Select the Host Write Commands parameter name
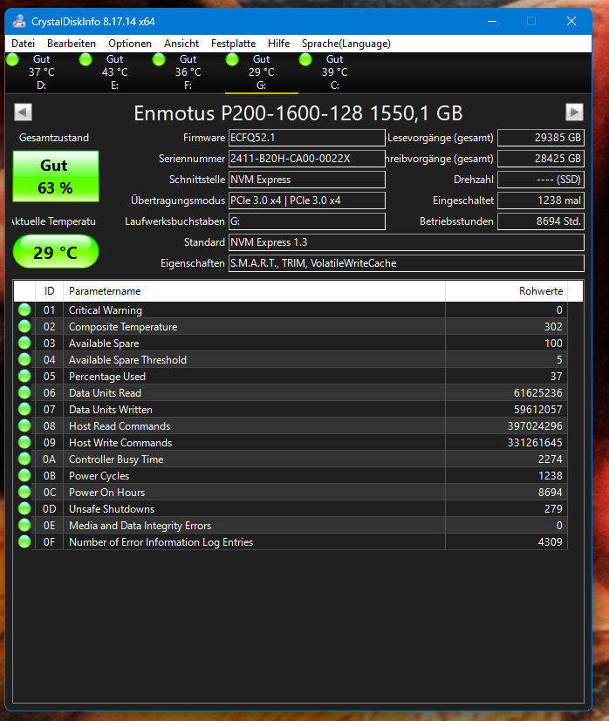The image size is (609, 721). point(120,442)
